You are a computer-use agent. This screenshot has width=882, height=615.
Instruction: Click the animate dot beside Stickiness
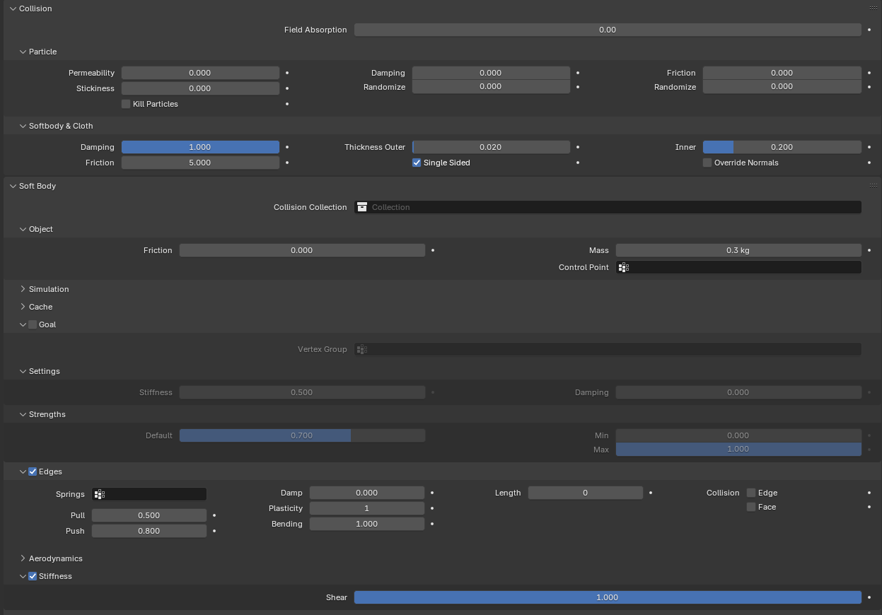pyautogui.click(x=287, y=88)
